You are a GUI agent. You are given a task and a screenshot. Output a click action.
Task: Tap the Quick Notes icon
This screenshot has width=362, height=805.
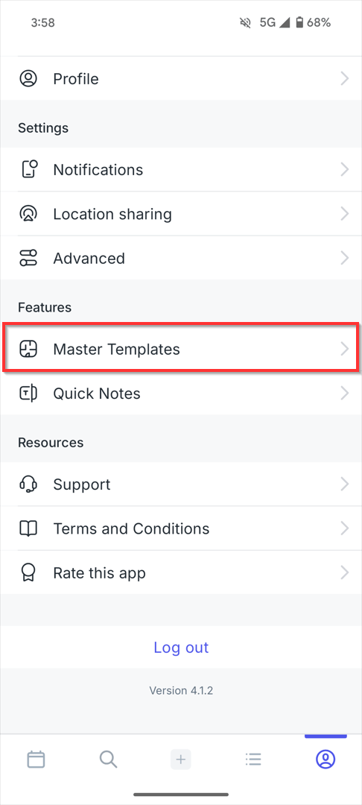pos(29,394)
